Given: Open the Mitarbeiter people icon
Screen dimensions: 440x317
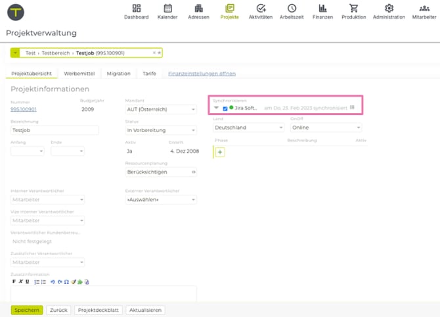Looking at the screenshot, I should tap(424, 11).
